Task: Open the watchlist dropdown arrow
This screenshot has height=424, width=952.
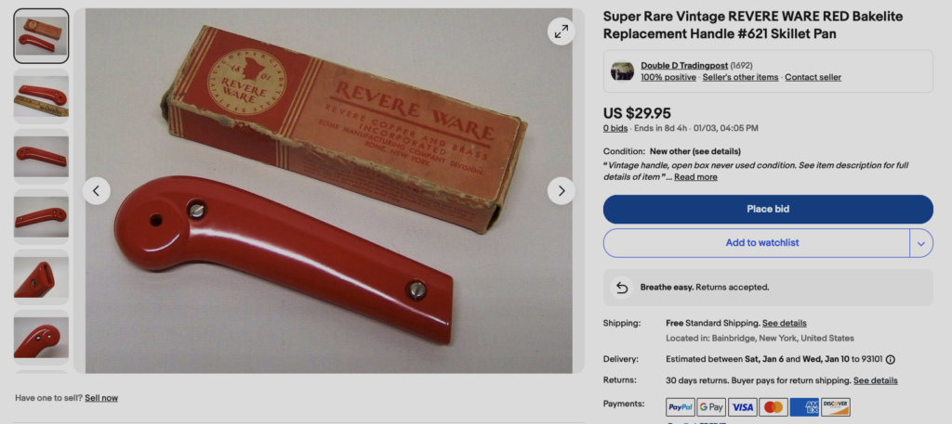Action: pos(921,243)
